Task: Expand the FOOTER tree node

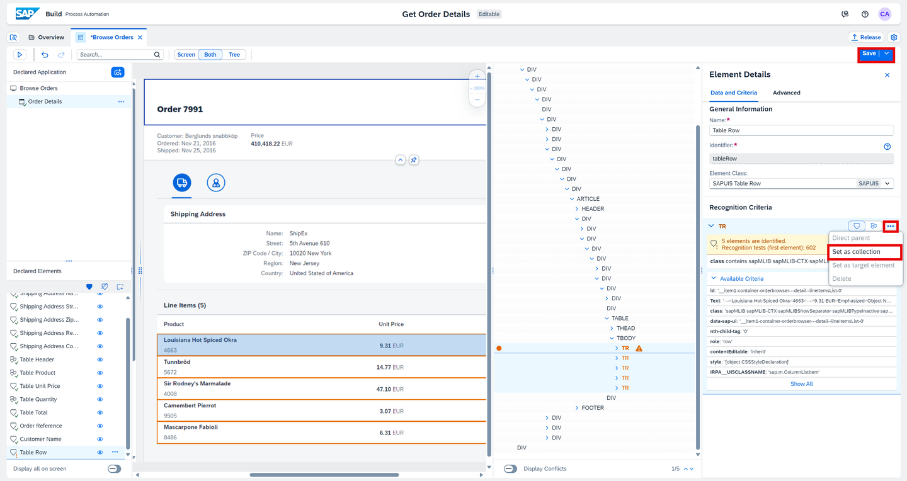Action: coord(576,408)
